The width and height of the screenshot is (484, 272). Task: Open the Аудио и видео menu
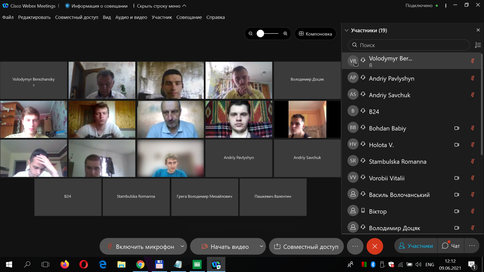point(131,17)
